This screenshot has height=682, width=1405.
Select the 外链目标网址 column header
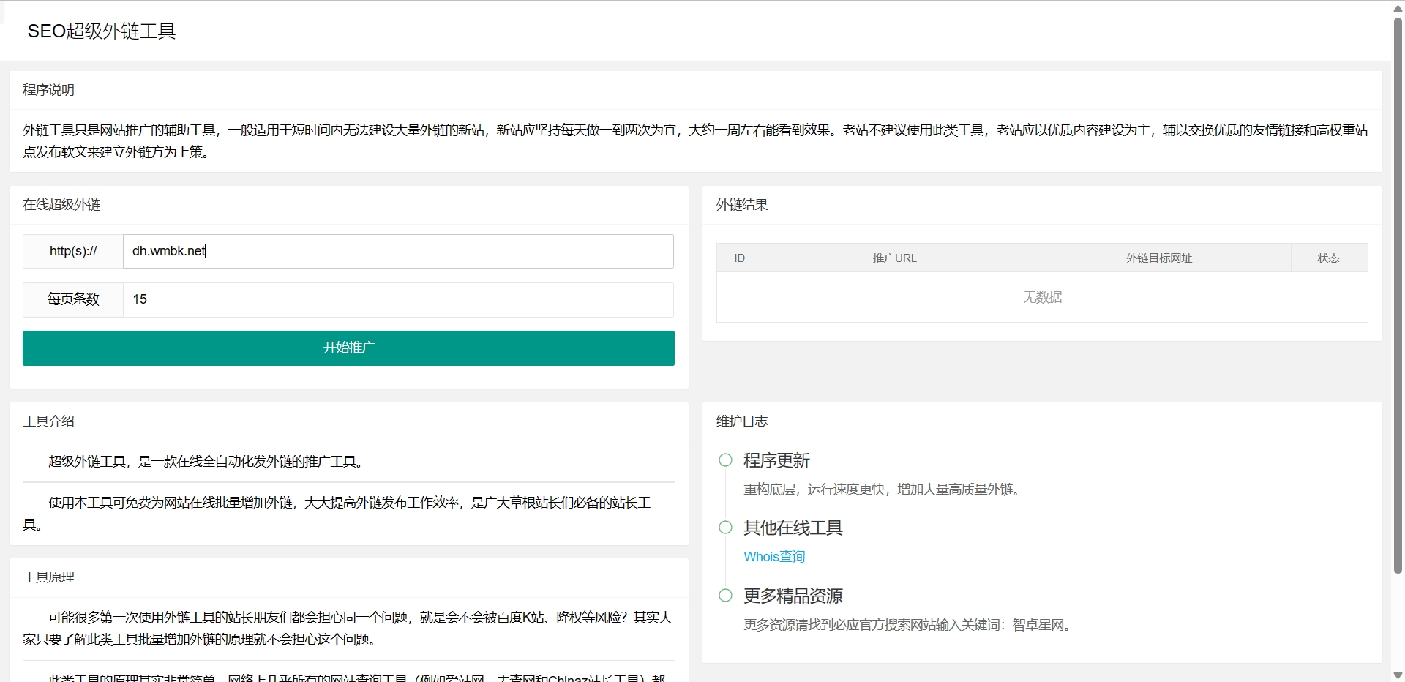coord(1158,258)
